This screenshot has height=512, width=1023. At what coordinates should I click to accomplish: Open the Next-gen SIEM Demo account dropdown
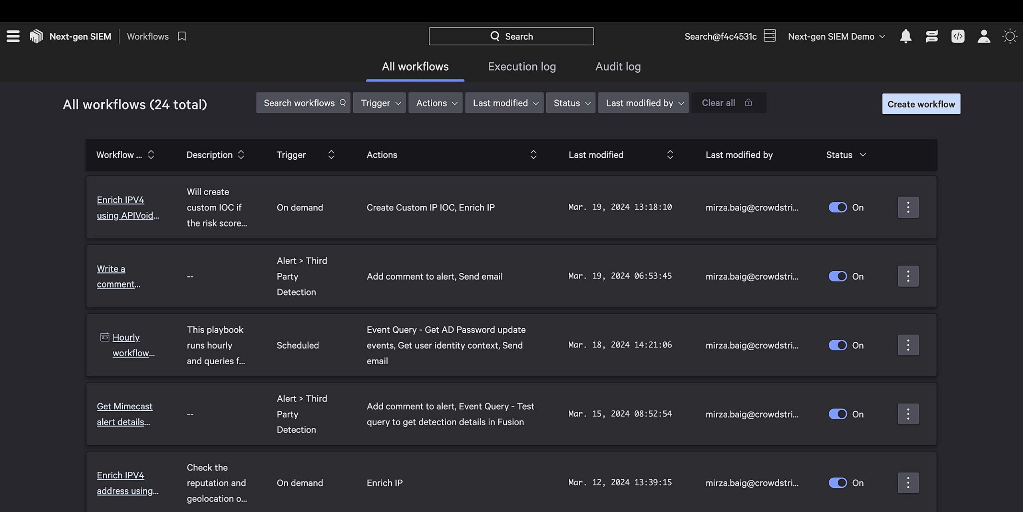836,36
